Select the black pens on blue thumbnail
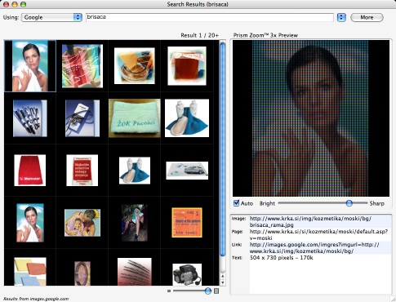 pyautogui.click(x=30, y=118)
